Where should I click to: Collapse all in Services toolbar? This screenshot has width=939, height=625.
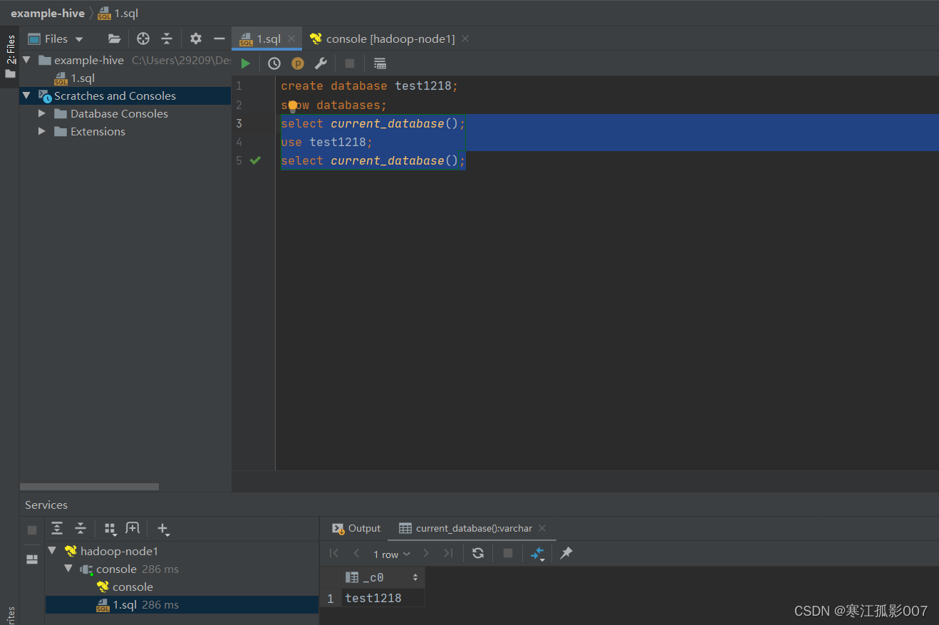(81, 528)
